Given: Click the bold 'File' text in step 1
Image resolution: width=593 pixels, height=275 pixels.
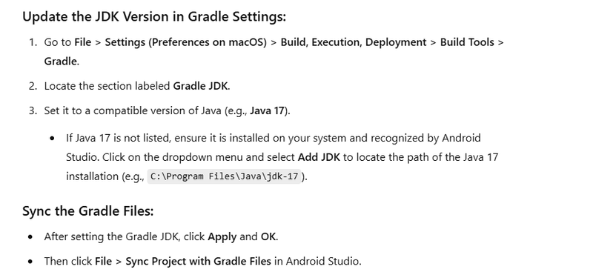Looking at the screenshot, I should point(83,42).
